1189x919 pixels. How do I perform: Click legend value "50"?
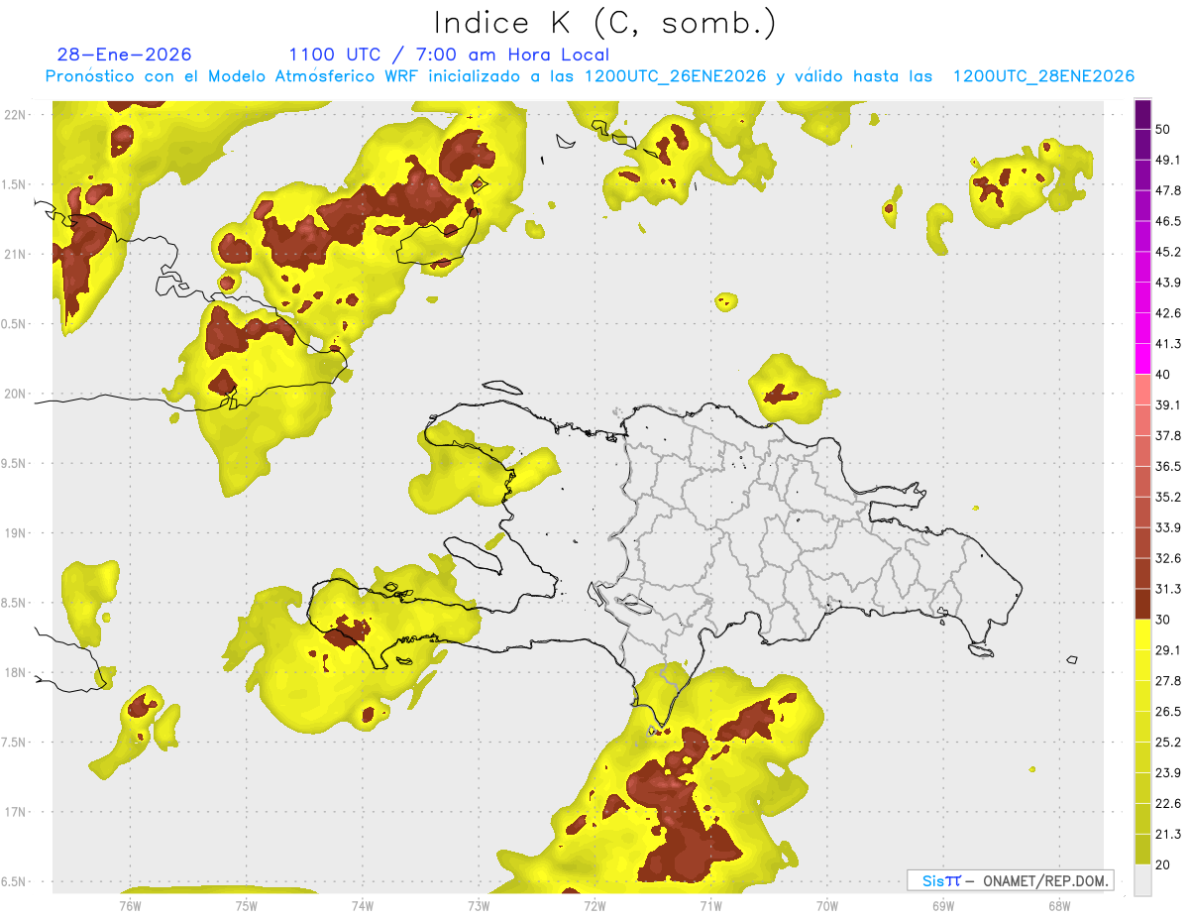pos(1164,131)
